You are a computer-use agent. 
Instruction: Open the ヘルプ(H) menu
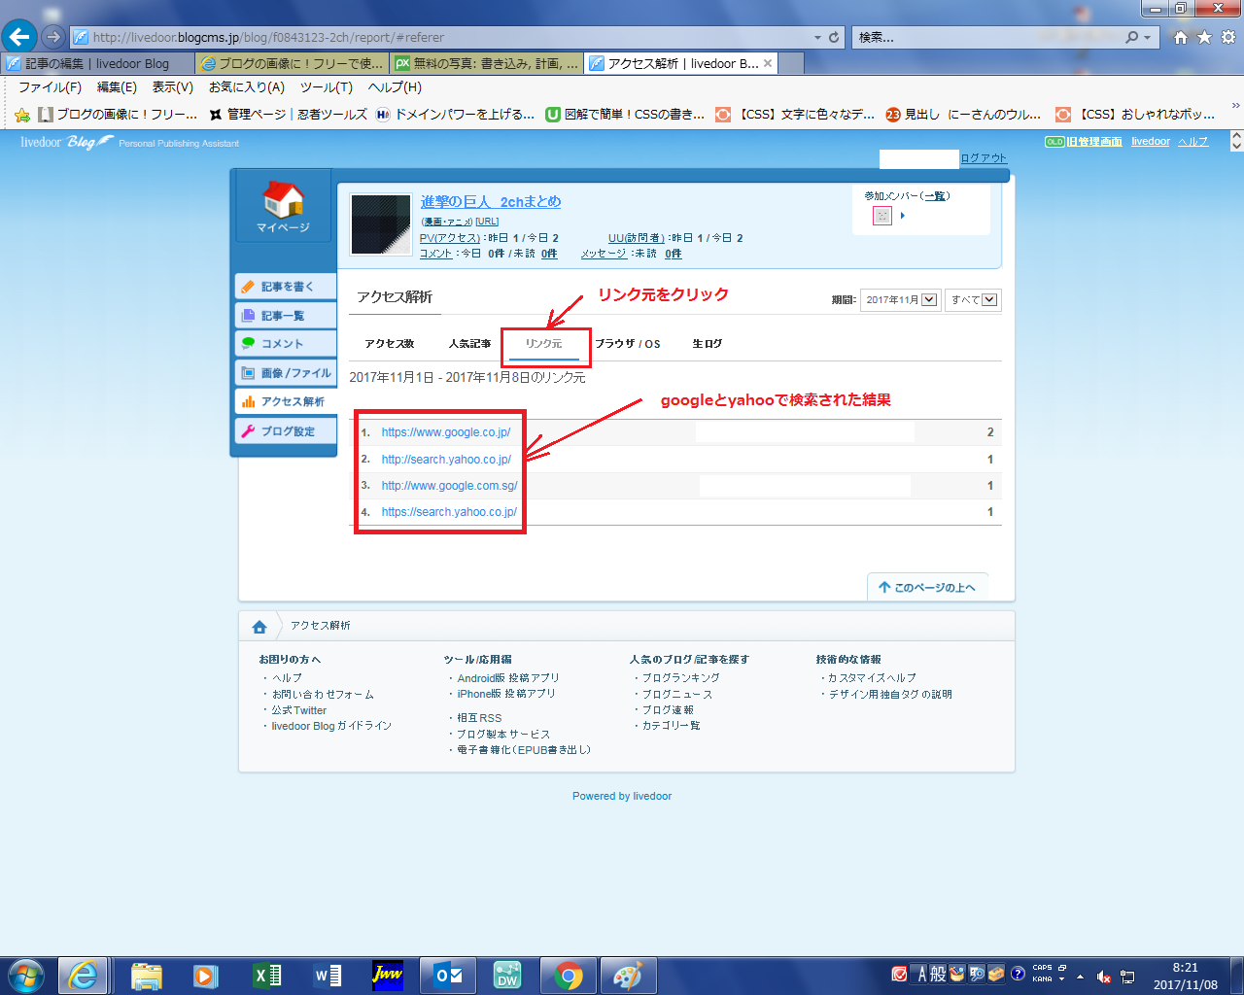tap(395, 87)
